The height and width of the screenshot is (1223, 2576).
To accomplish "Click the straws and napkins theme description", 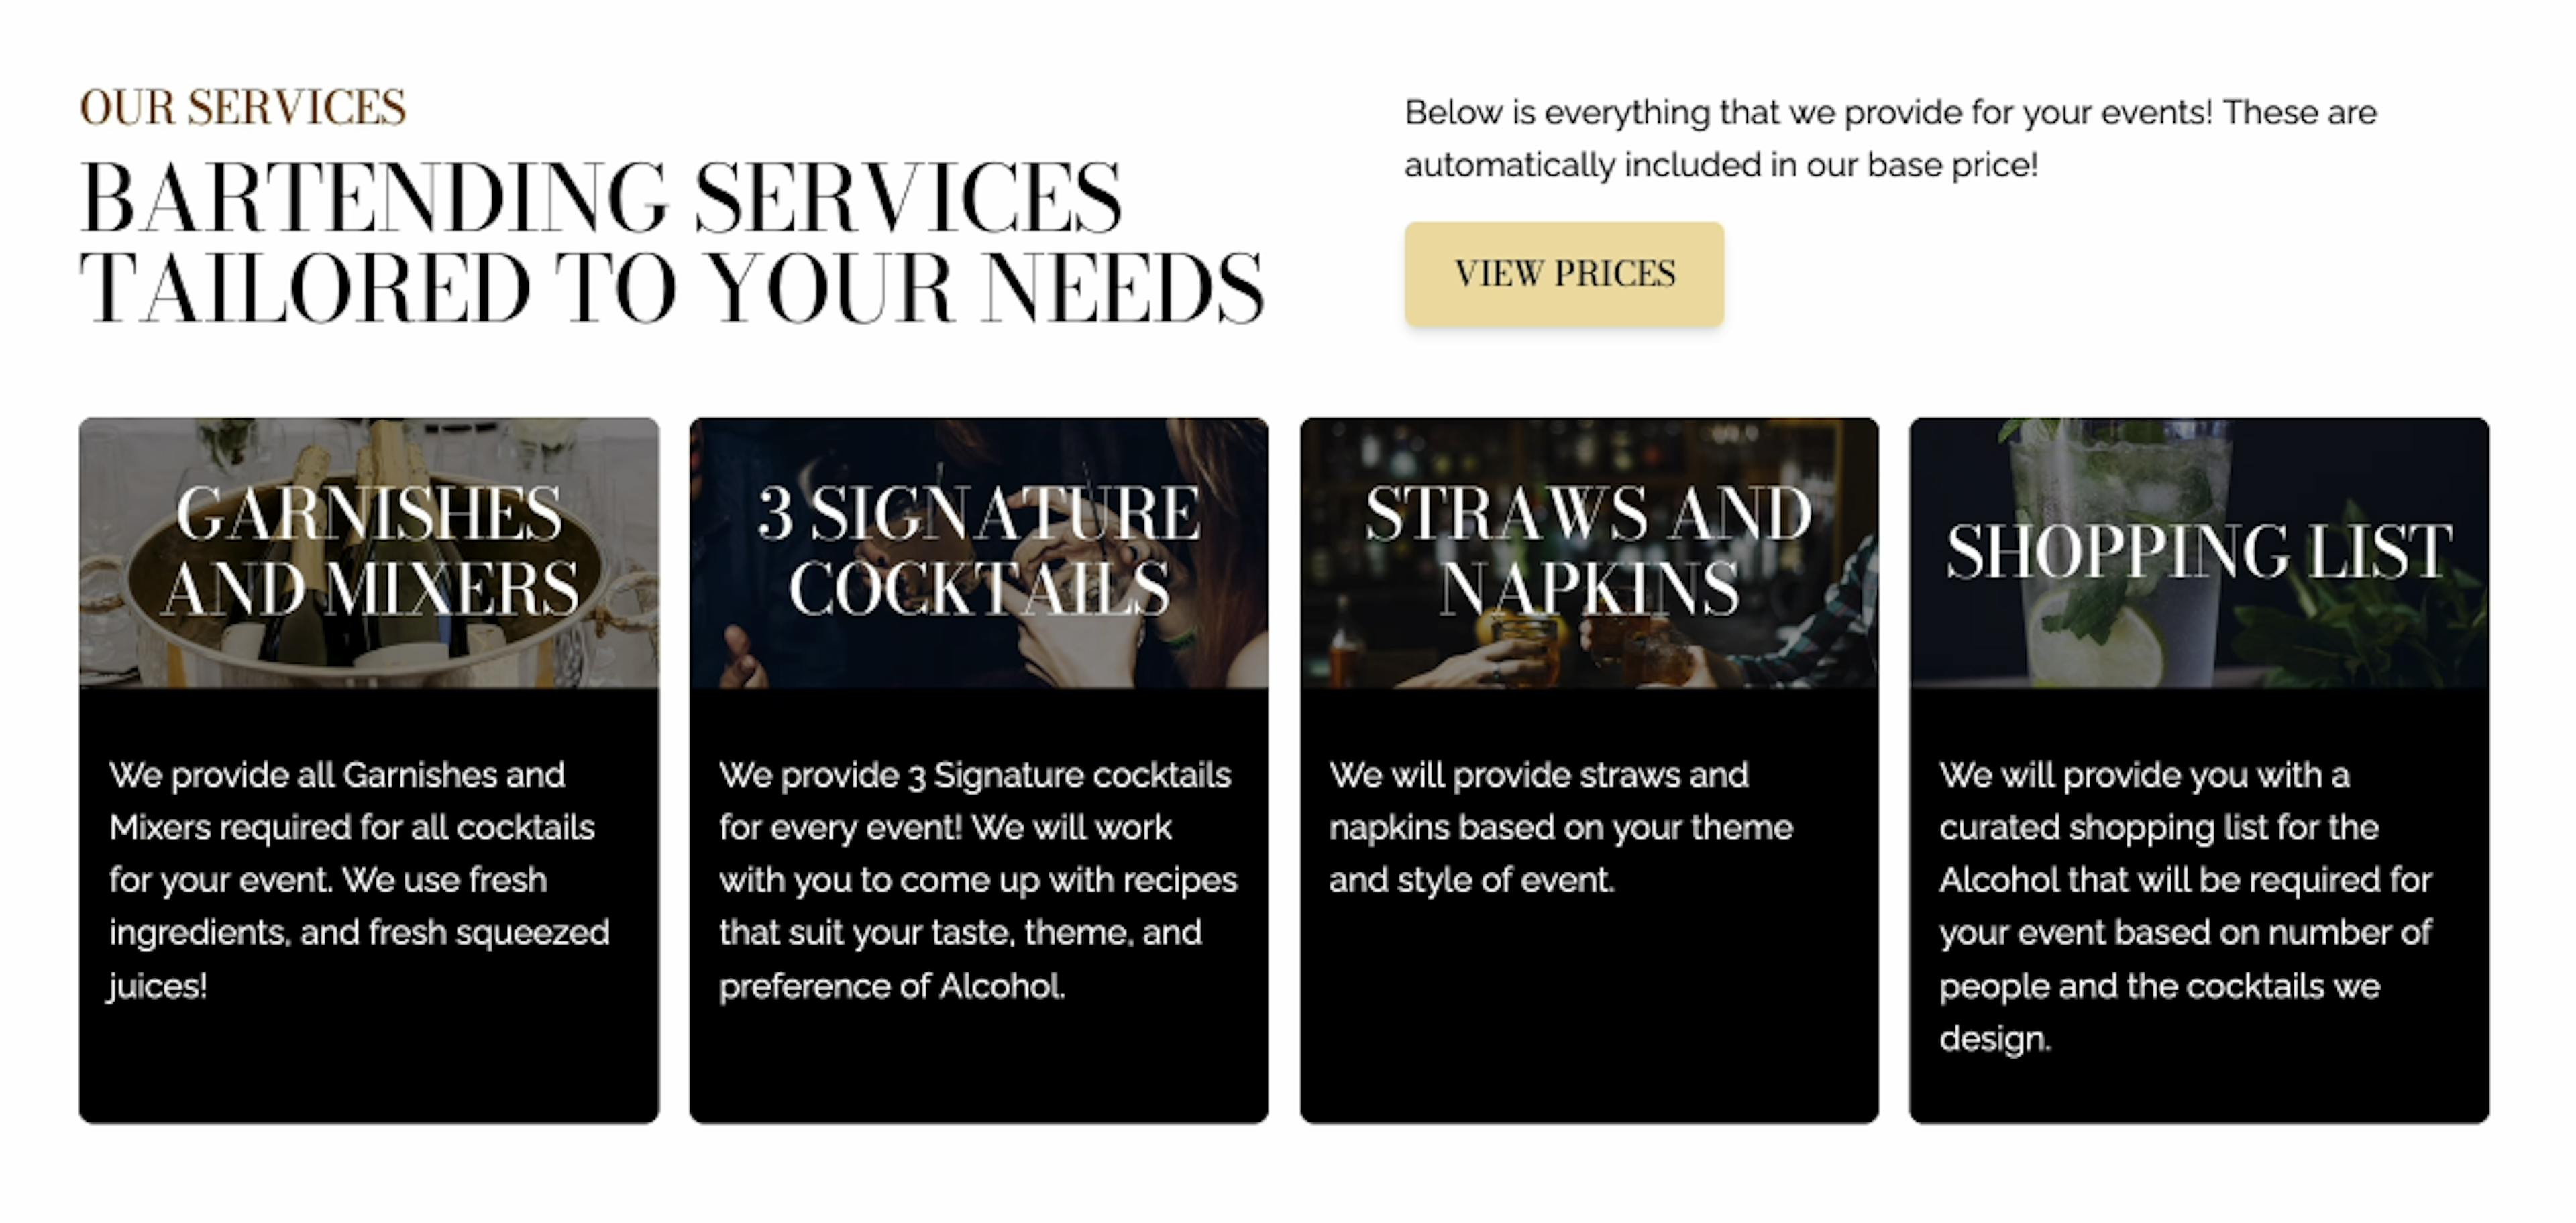I will (x=1561, y=827).
